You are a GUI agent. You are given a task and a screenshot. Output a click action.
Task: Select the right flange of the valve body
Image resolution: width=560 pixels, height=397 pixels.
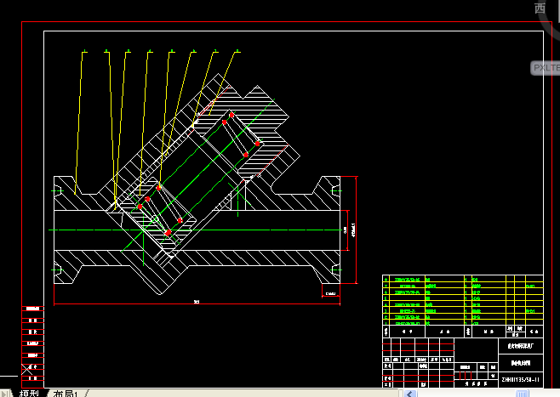tap(328, 230)
